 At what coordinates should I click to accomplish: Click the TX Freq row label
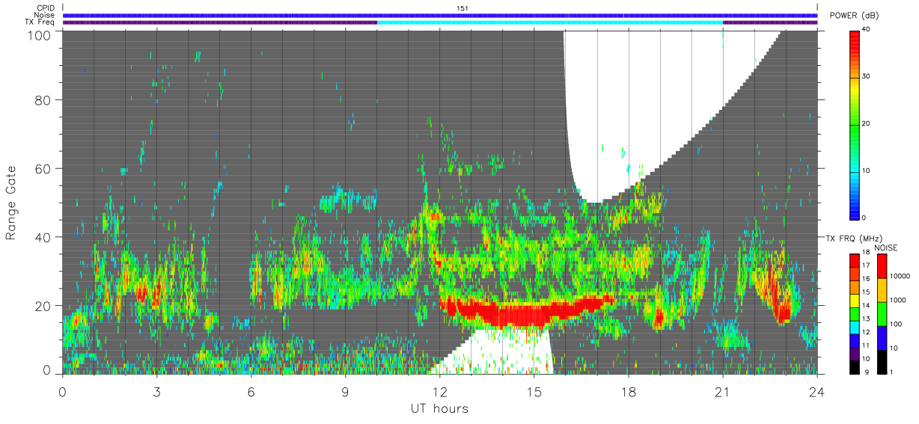coord(39,22)
